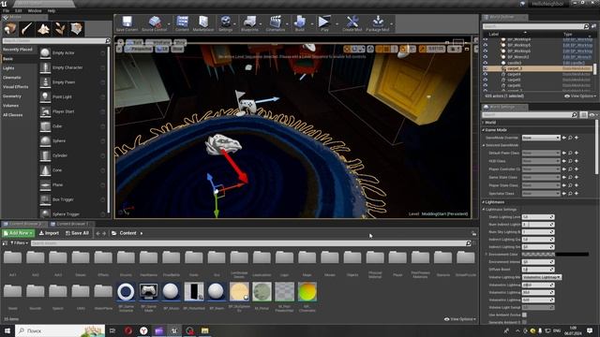Open the Content browser toolbar icon
600x337 pixels.
[x=182, y=22]
